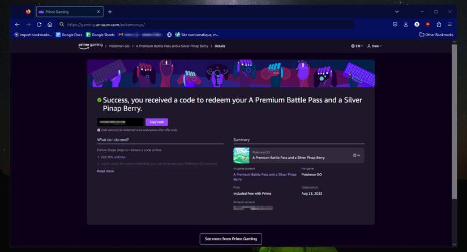Select the Prime Gaming browser tab
This screenshot has height=252, width=467.
70,12
